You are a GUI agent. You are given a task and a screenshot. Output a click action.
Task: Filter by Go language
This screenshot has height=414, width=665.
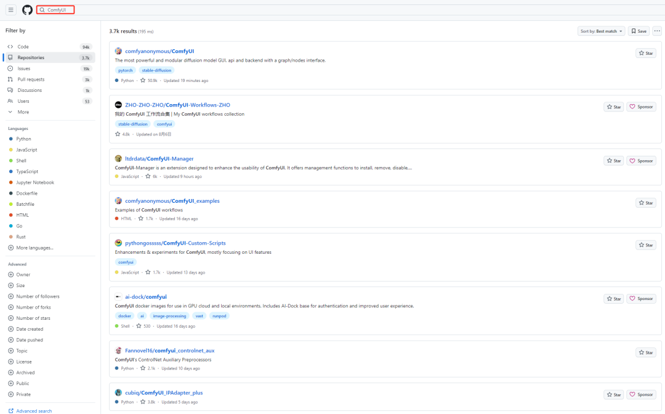[x=19, y=226]
